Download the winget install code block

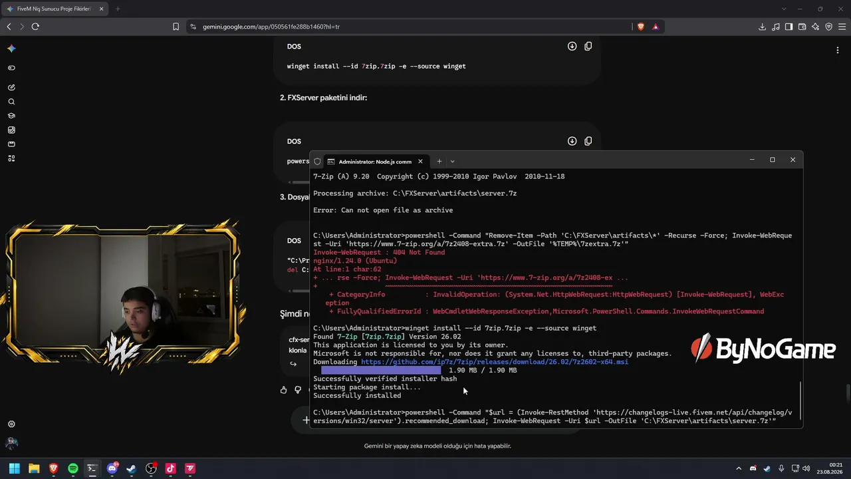[x=572, y=47]
